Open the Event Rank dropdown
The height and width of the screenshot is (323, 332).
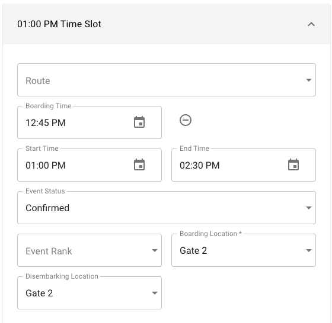(90, 250)
